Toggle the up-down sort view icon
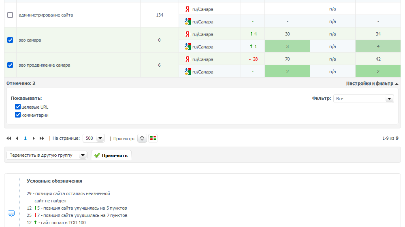 (142, 138)
